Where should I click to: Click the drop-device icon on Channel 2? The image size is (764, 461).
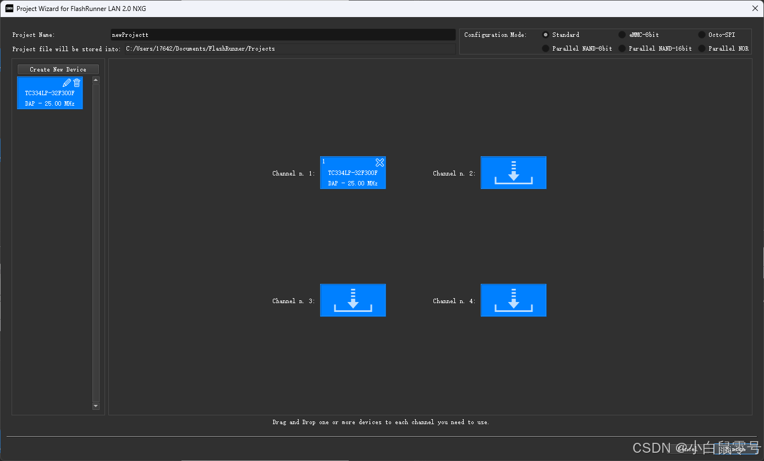coord(513,172)
